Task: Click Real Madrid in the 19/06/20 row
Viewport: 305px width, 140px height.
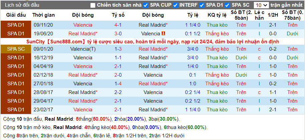Action: click(x=83, y=34)
